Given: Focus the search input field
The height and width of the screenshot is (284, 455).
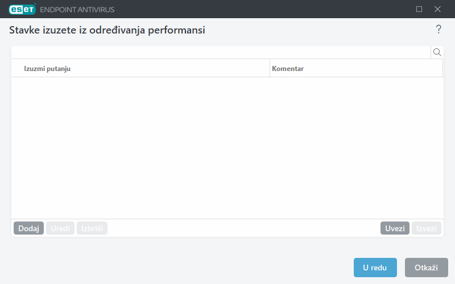Looking at the screenshot, I should click(x=221, y=52).
